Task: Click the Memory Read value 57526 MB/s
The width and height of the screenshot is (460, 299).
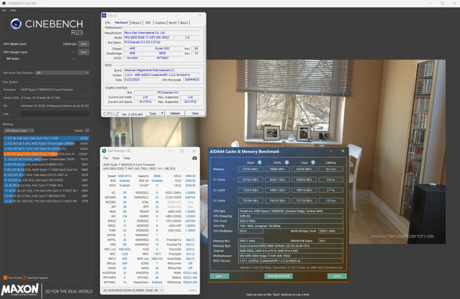Action: pos(250,169)
